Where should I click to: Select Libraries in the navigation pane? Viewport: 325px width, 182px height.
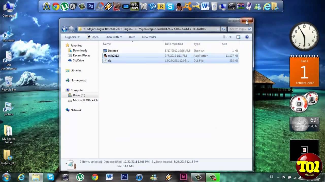76,70
